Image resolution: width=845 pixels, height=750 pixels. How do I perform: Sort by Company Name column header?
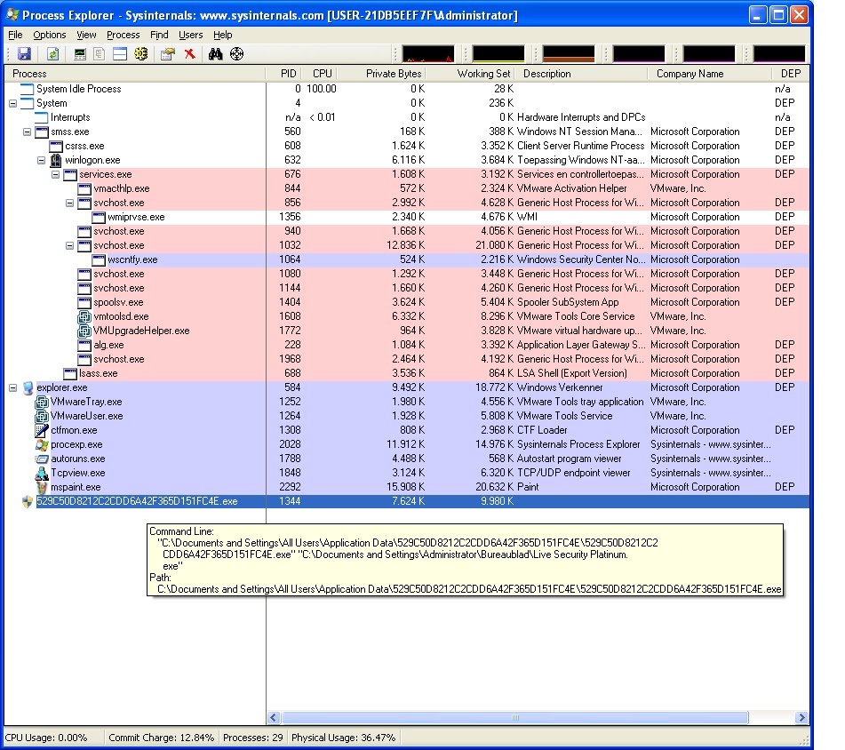709,74
